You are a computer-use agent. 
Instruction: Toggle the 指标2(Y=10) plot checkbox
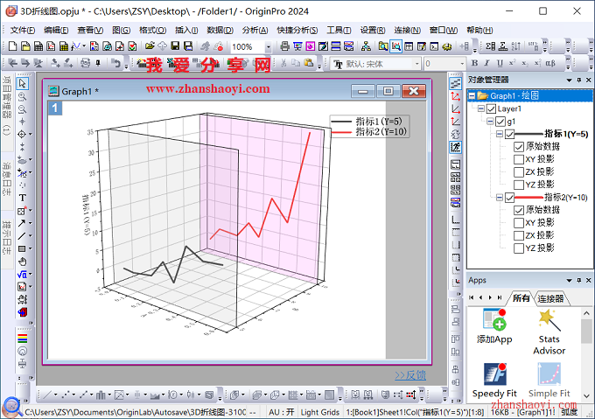[509, 198]
